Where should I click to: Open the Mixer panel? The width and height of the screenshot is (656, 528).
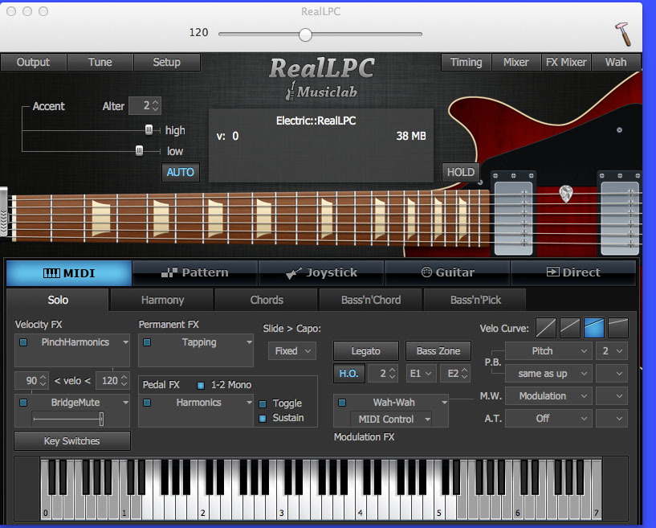click(x=515, y=63)
